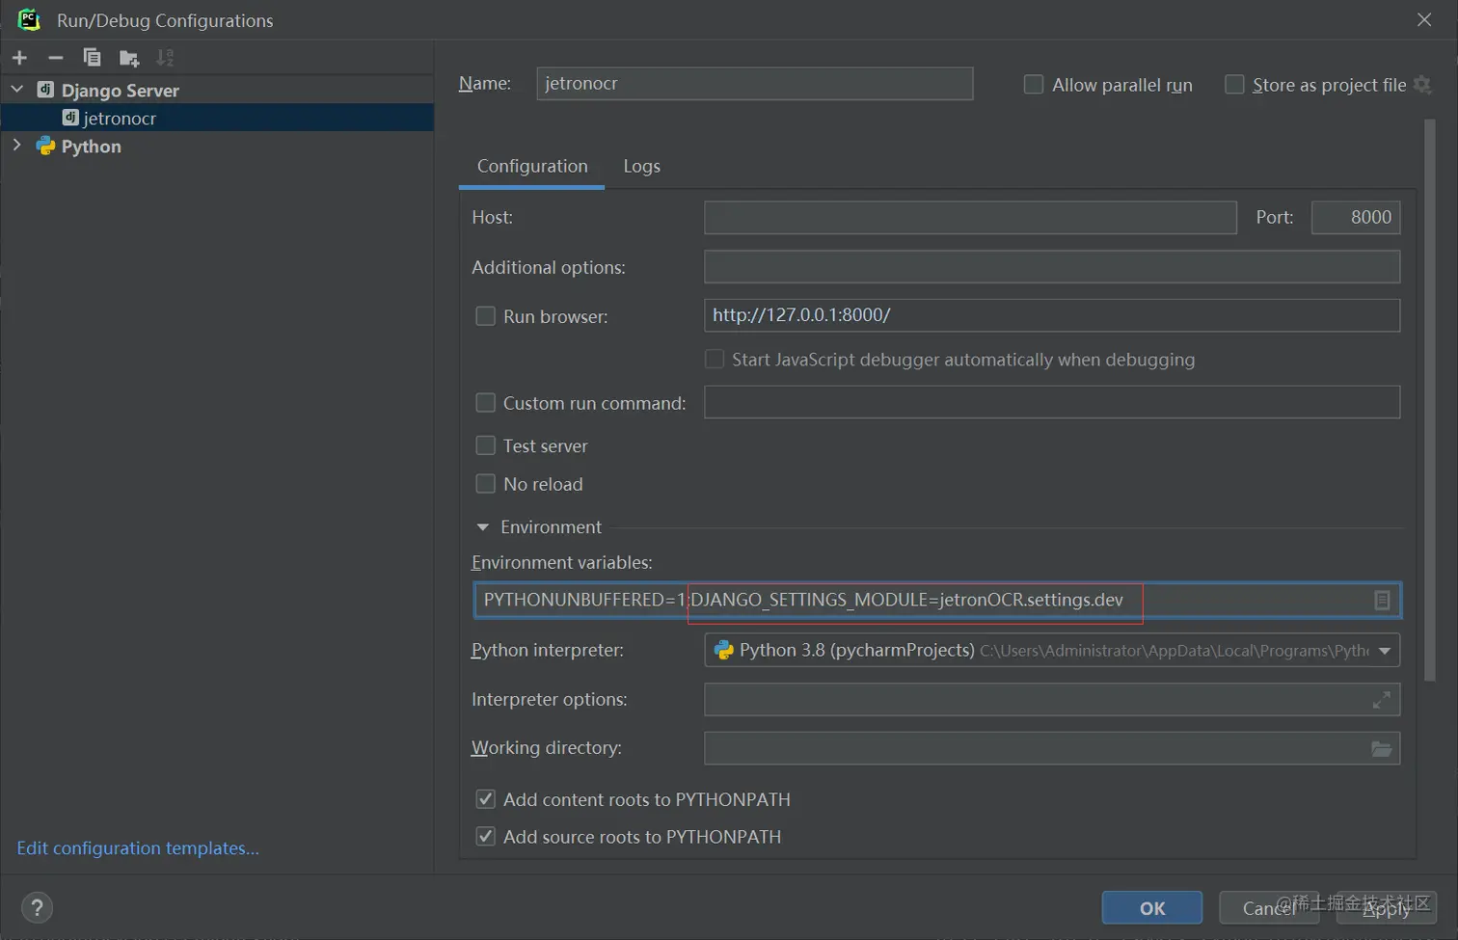Expand the Interpreter options field
Image resolution: width=1458 pixels, height=940 pixels.
point(1382,700)
